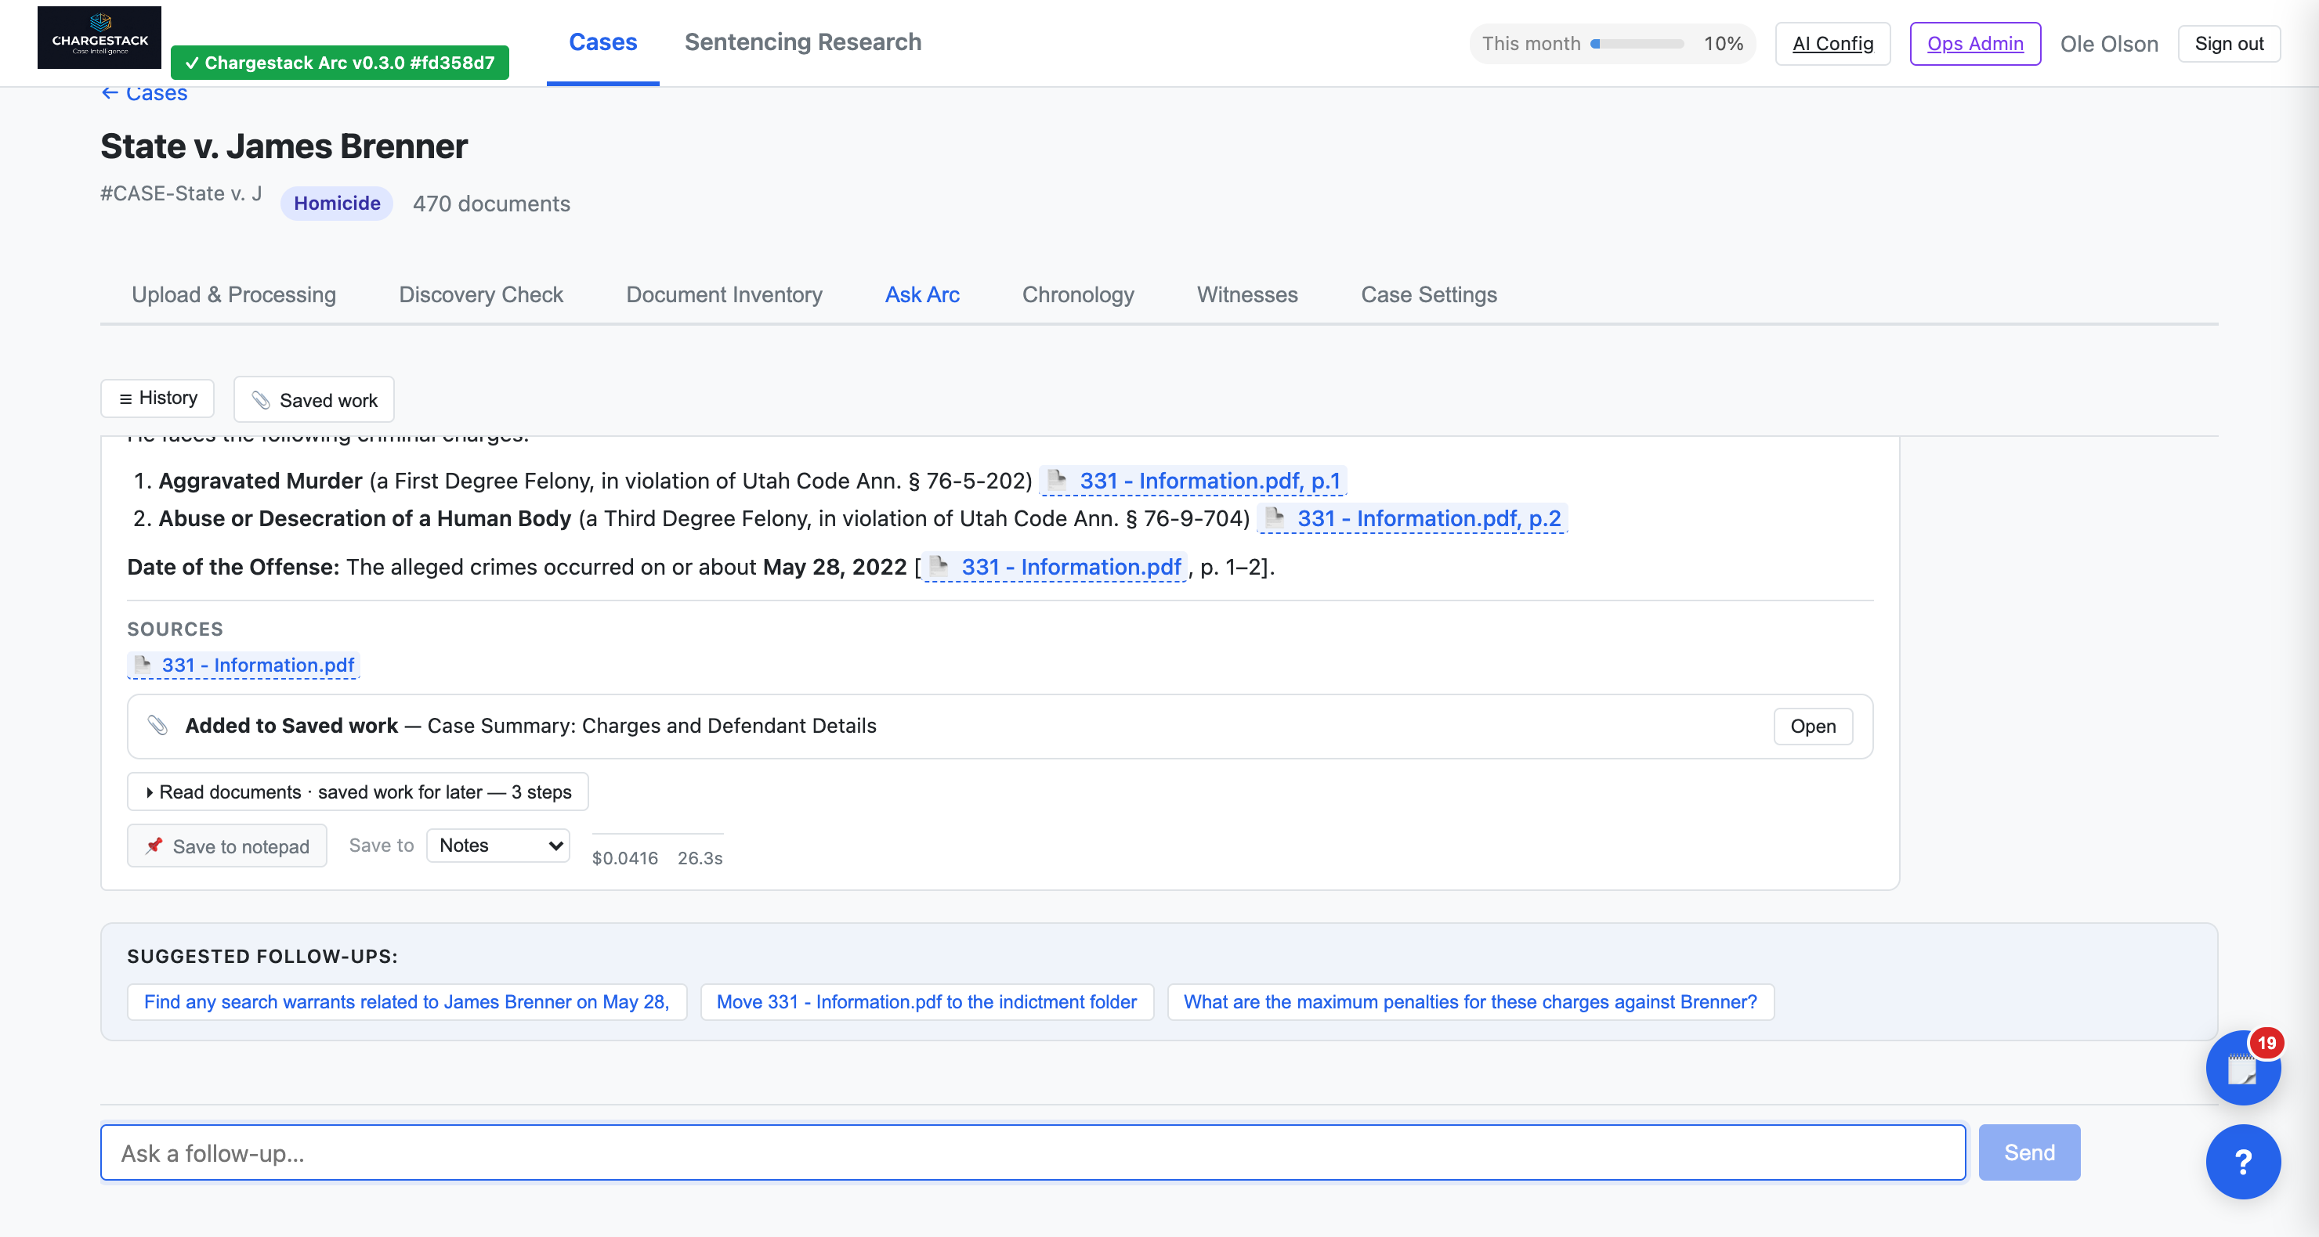Click the This month usage progress bar
This screenshot has width=2319, height=1237.
click(1636, 43)
